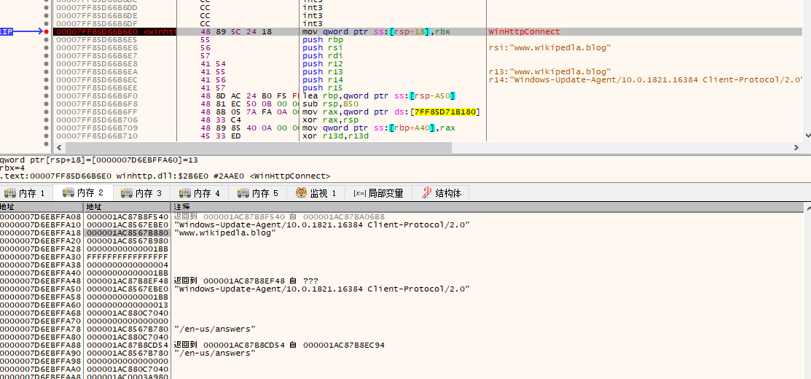The image size is (811, 379).
Task: Select the WinHttpConnect comment
Action: (524, 31)
